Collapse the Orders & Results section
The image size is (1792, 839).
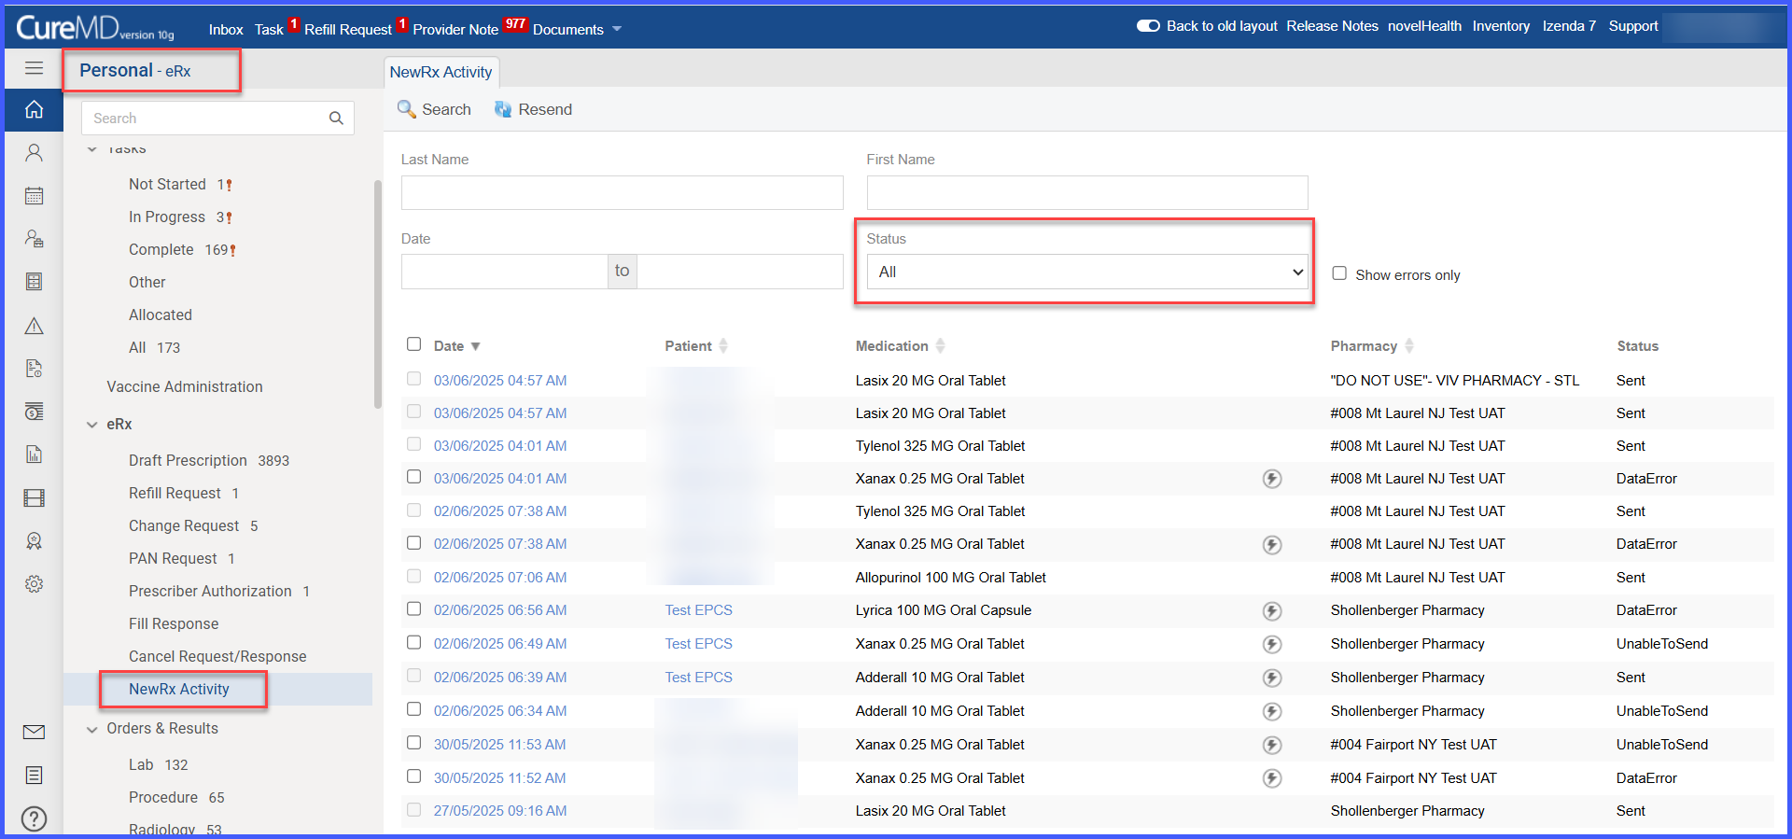91,730
